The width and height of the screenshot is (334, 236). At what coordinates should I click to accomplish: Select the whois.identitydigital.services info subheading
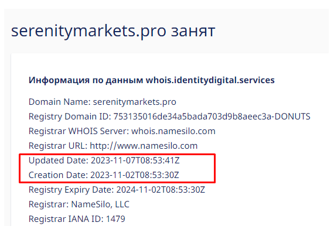[x=152, y=80]
